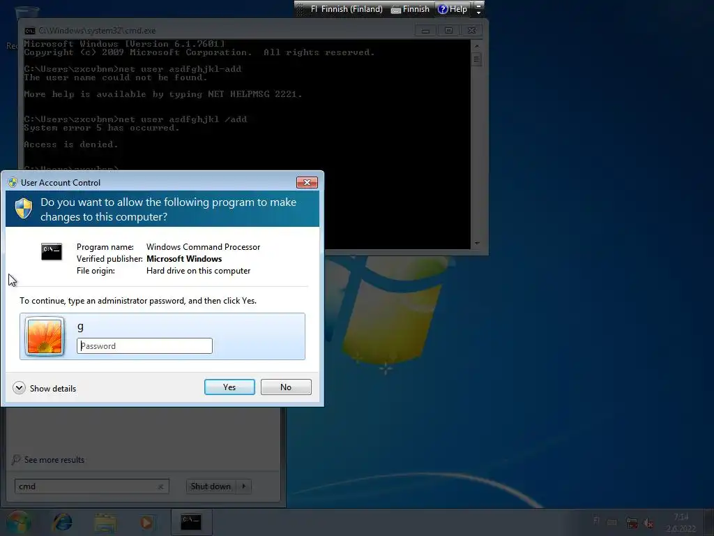Click the muted volume tray icon
Image resolution: width=714 pixels, height=536 pixels.
coord(648,523)
